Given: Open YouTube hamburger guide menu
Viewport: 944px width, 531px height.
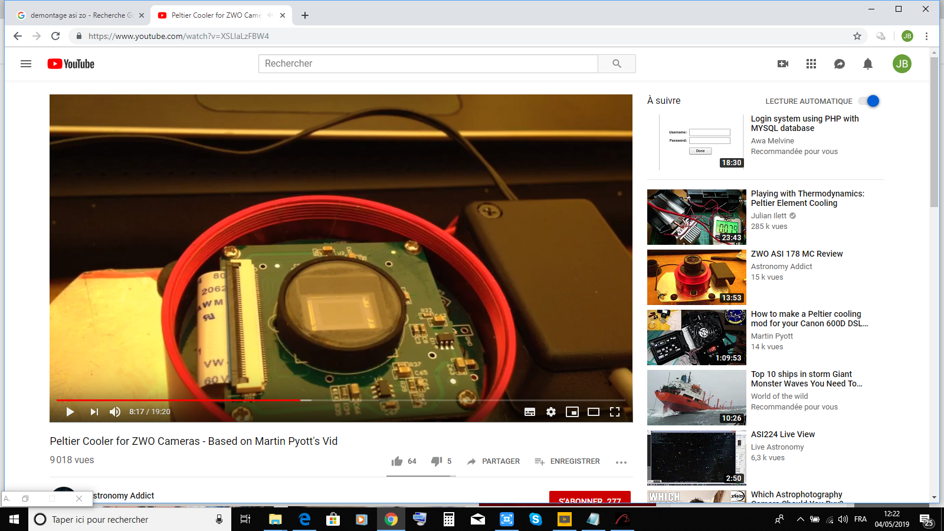Looking at the screenshot, I should 26,64.
